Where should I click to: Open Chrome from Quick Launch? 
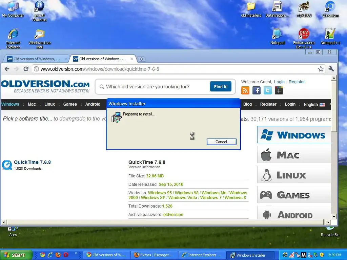point(42,255)
